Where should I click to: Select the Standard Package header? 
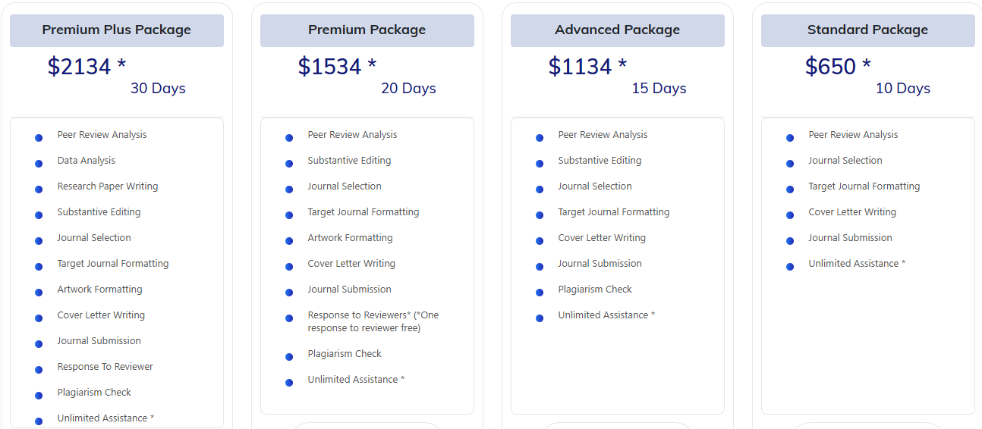point(867,30)
